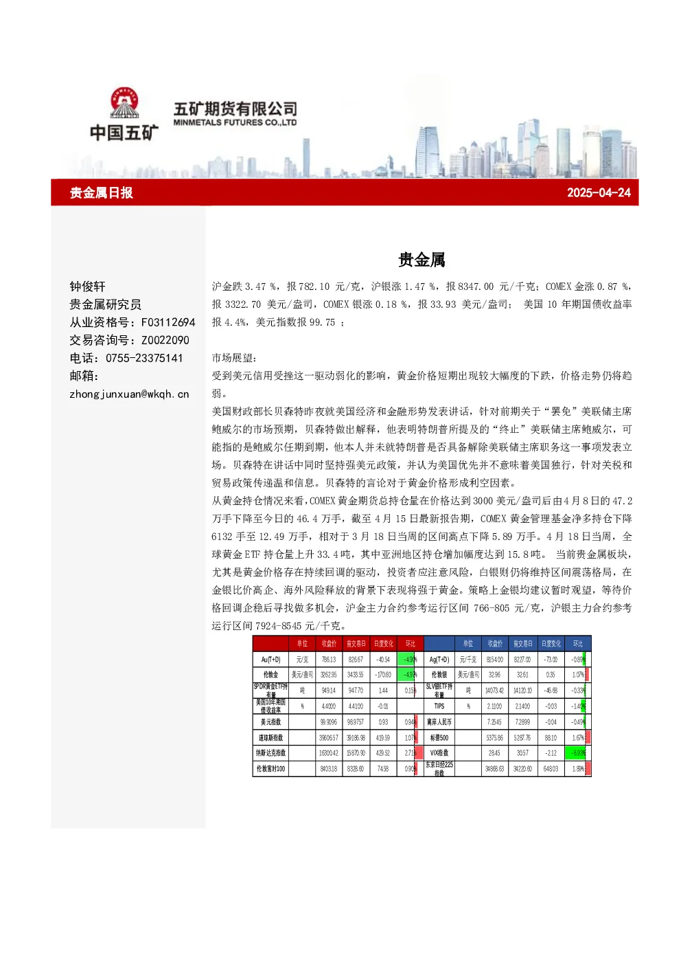Click the SPDR黄金ETF持有量 row label
This screenshot has width=681, height=964.
(x=270, y=691)
